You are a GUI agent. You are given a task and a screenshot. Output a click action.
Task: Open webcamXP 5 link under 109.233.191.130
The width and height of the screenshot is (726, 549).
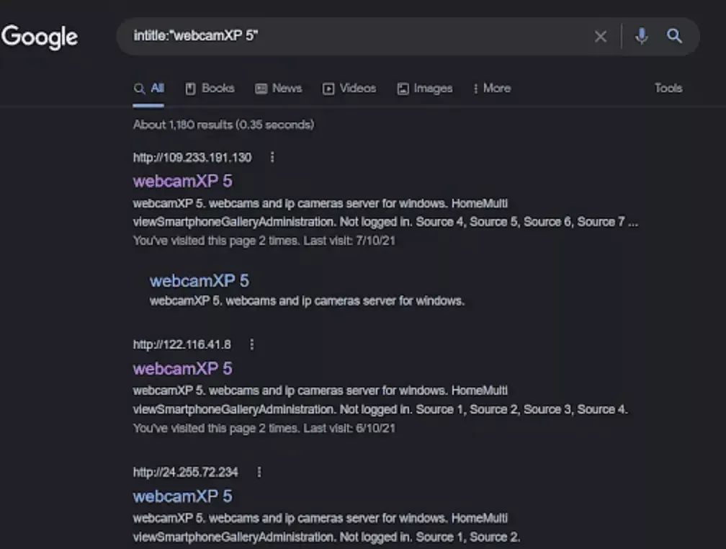point(183,181)
